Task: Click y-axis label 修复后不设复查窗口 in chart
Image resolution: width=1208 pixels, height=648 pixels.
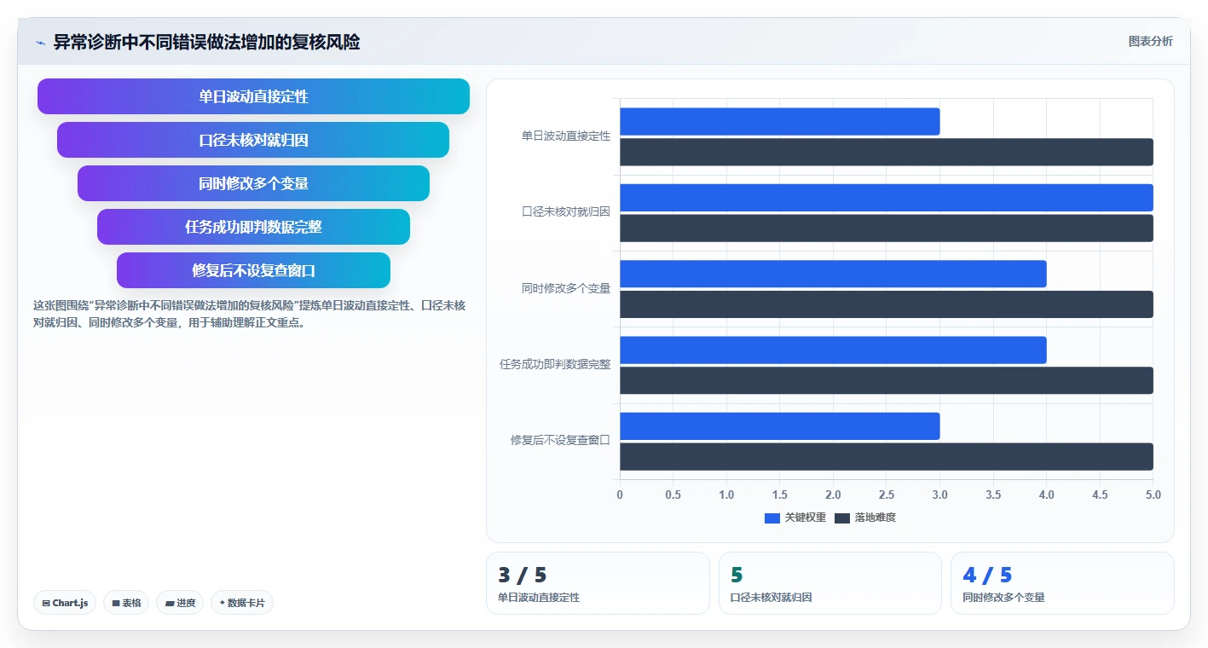Action: click(561, 440)
